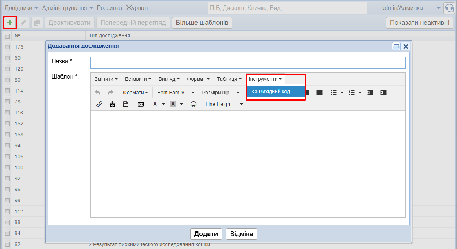Click the text color A swatch button

[155, 104]
